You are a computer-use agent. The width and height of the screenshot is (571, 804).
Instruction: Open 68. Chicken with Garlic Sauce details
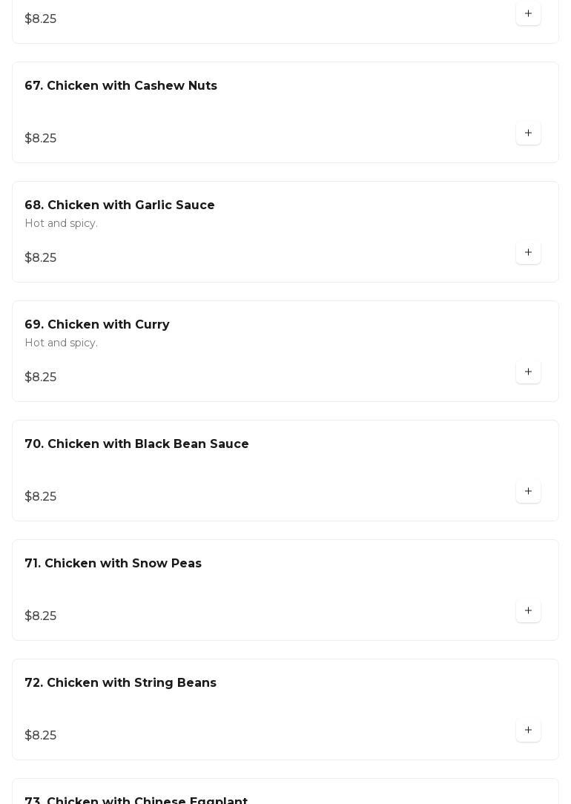119,205
